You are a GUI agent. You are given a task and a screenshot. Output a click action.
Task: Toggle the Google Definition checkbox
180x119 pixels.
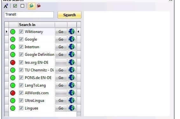click(21, 54)
